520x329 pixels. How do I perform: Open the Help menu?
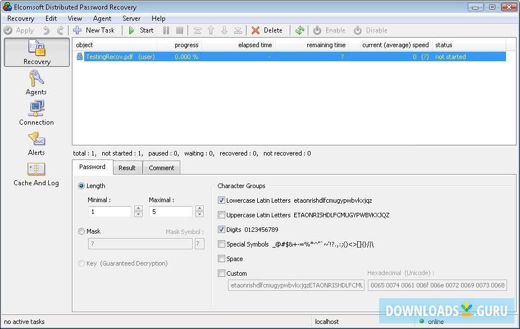tap(158, 19)
